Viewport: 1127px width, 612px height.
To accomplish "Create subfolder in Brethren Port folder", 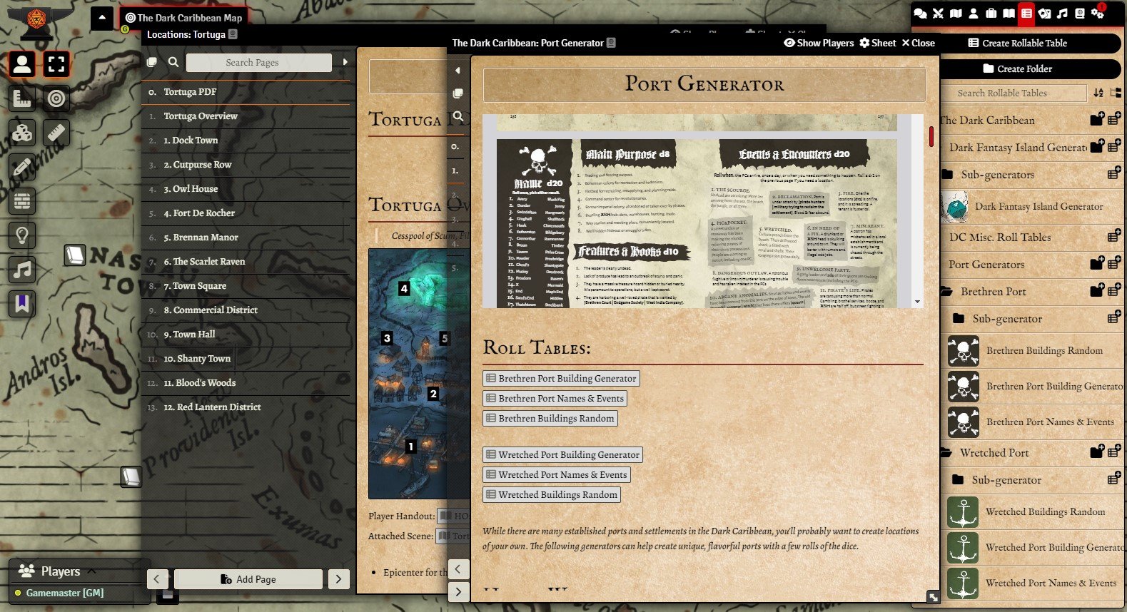I will click(1097, 291).
